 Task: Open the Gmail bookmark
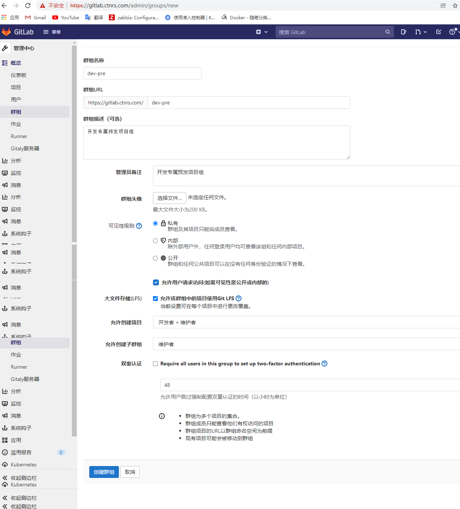pos(36,17)
